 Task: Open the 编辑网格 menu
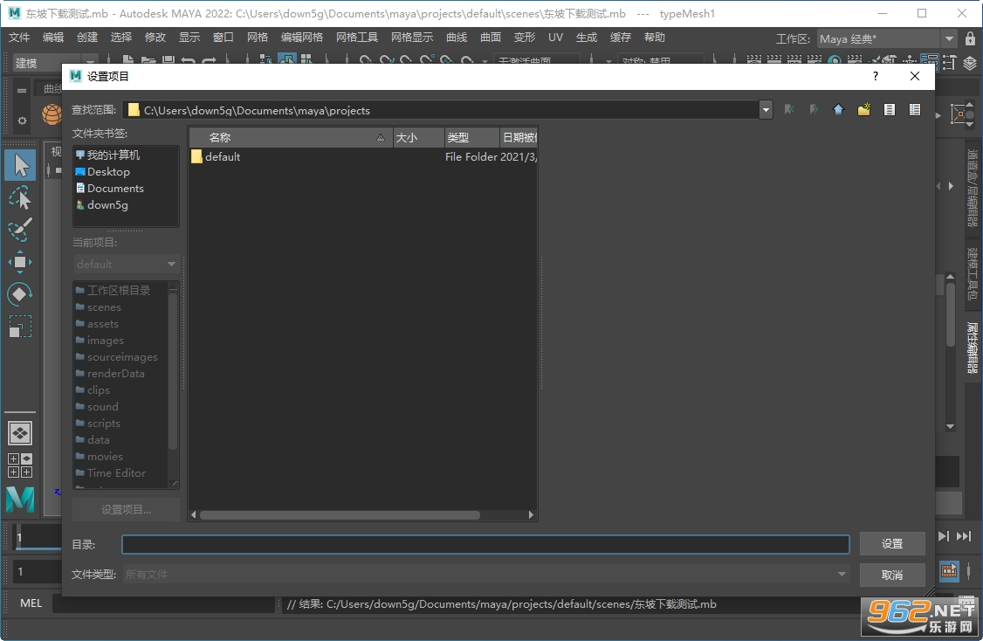click(301, 37)
